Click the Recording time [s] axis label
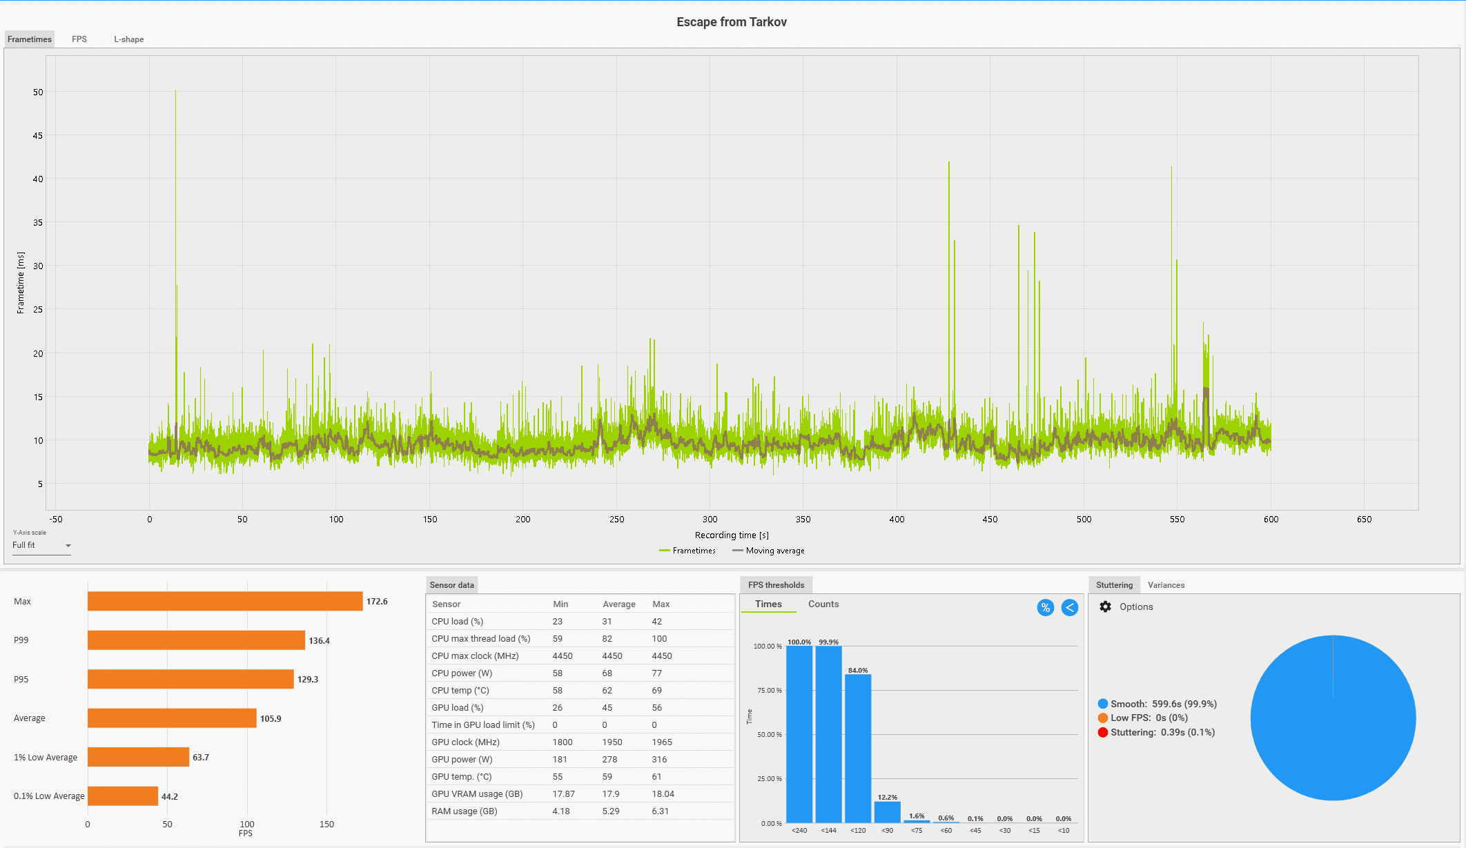 (x=732, y=535)
